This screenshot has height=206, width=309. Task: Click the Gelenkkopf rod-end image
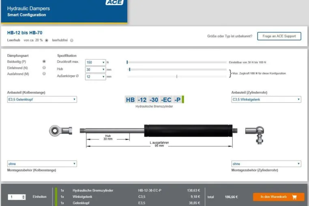(x=61, y=131)
